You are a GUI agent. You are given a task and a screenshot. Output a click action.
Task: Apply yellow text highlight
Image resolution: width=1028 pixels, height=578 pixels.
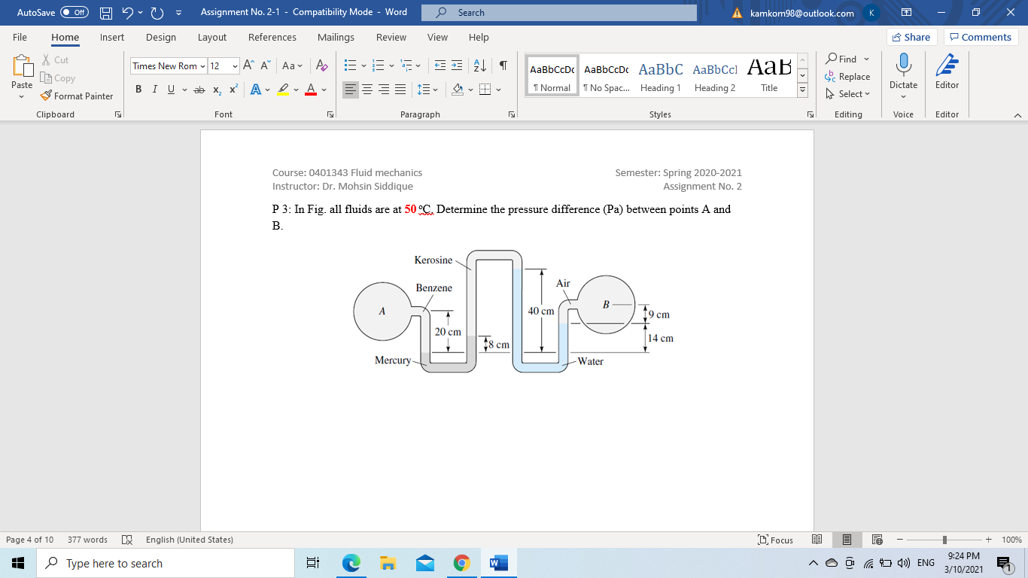[282, 89]
